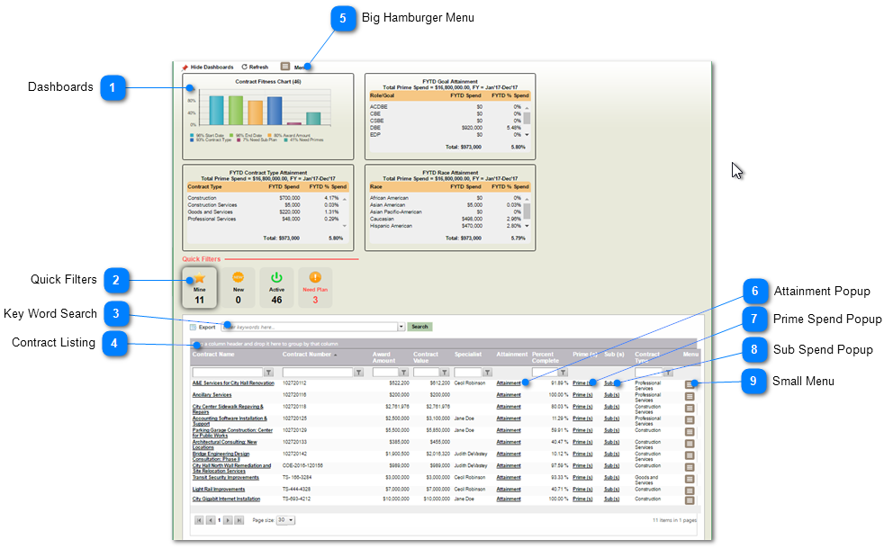Image resolution: width=884 pixels, height=549 pixels.
Task: Open row menu for Ancillary Services
Action: tap(690, 396)
